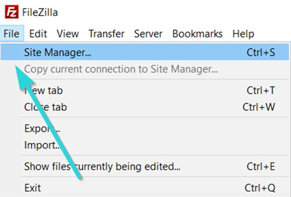Open the Bookmarks menu
Image resolution: width=291 pixels, height=197 pixels.
197,34
